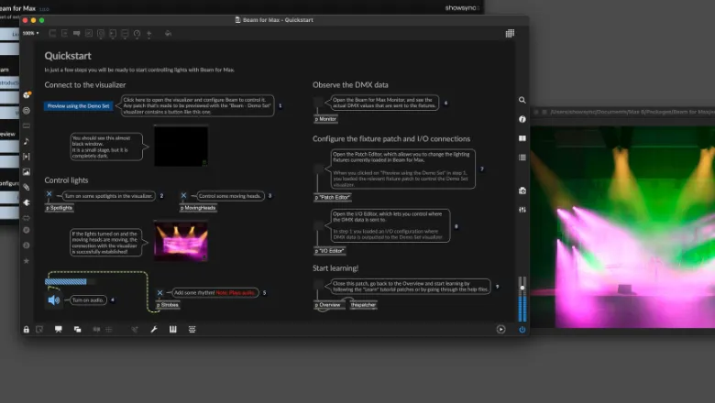Open the images browser in left sidebar

(x=27, y=171)
